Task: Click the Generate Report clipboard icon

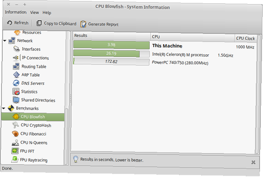Action: click(83, 24)
